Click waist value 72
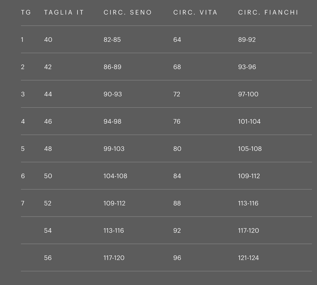Image resolution: width=317 pixels, height=285 pixels. tap(177, 94)
